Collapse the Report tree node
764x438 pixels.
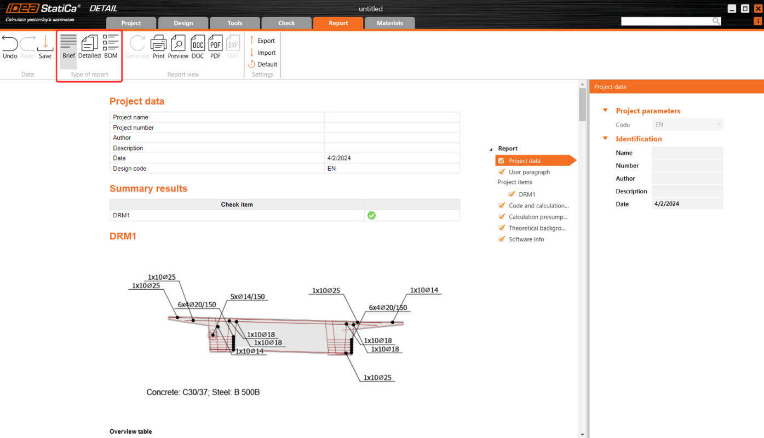coord(491,149)
